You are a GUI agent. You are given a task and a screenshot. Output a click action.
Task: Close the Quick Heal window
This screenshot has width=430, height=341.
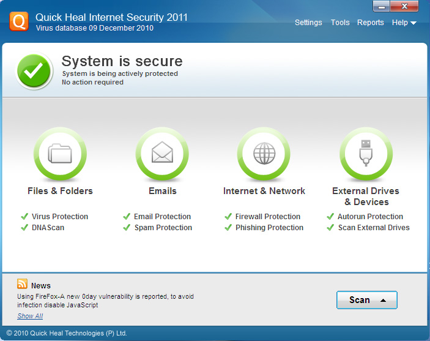pos(404,6)
